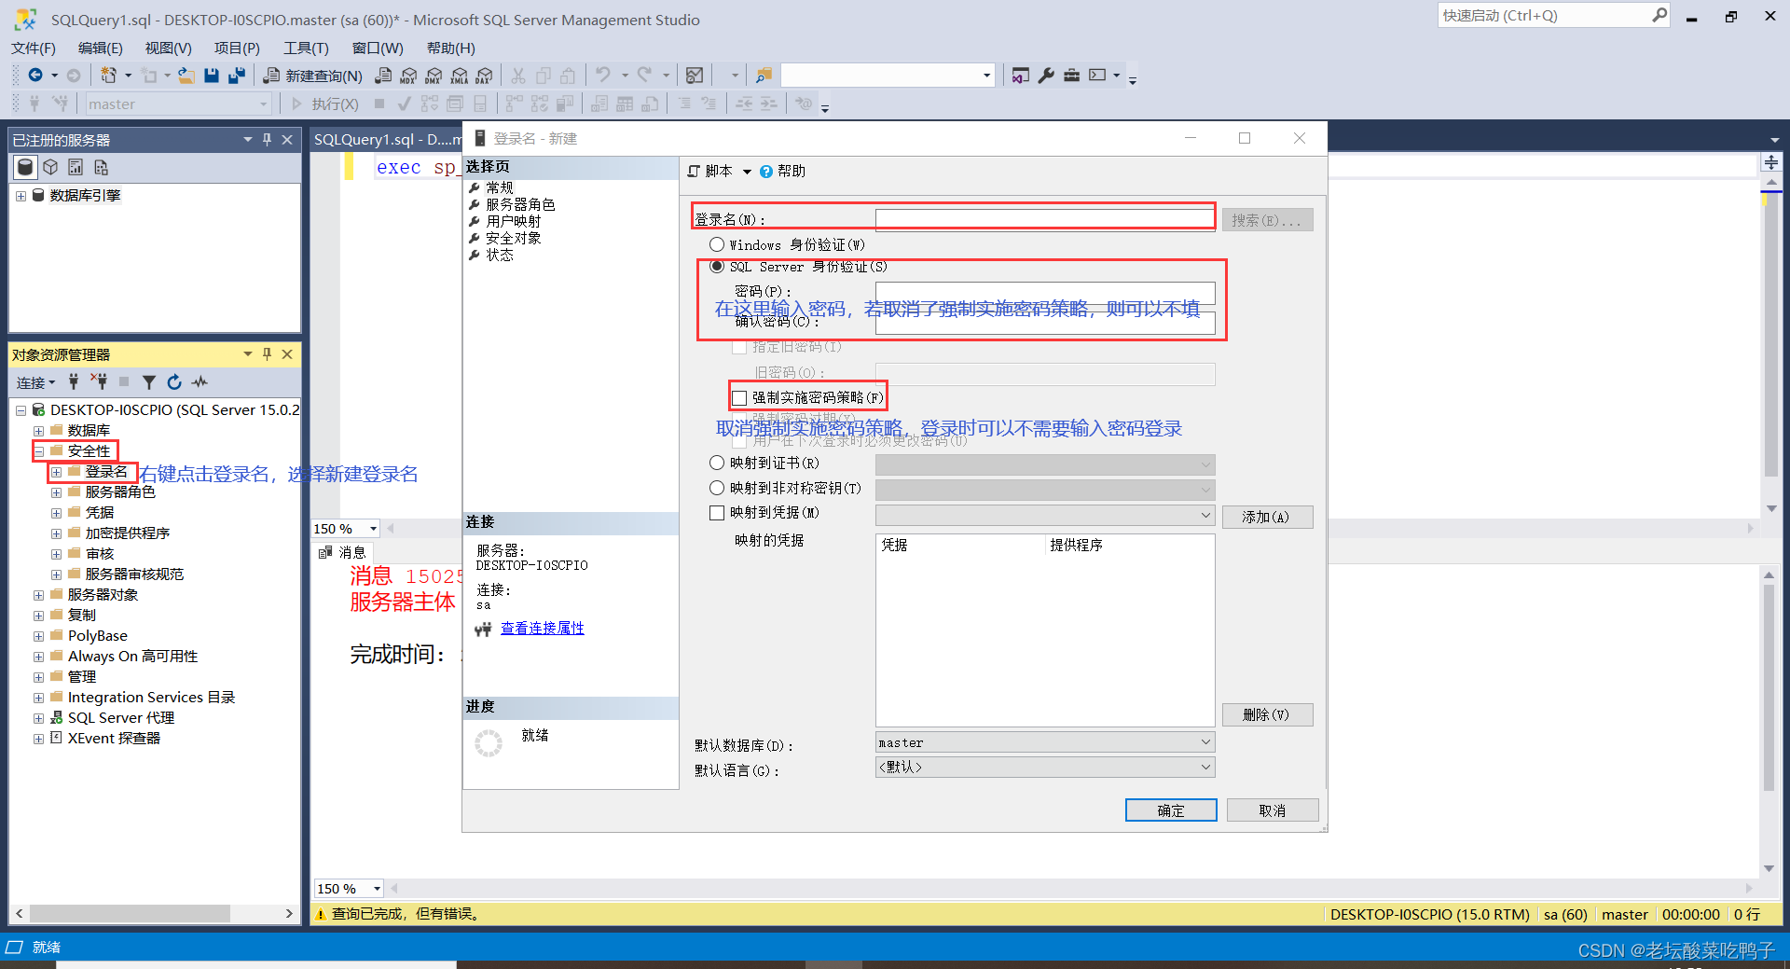Open the 连接 dropdown in Object Explorer

click(35, 382)
